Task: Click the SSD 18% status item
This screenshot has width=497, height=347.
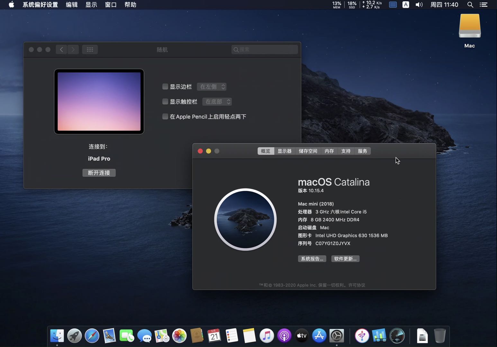Action: click(352, 4)
